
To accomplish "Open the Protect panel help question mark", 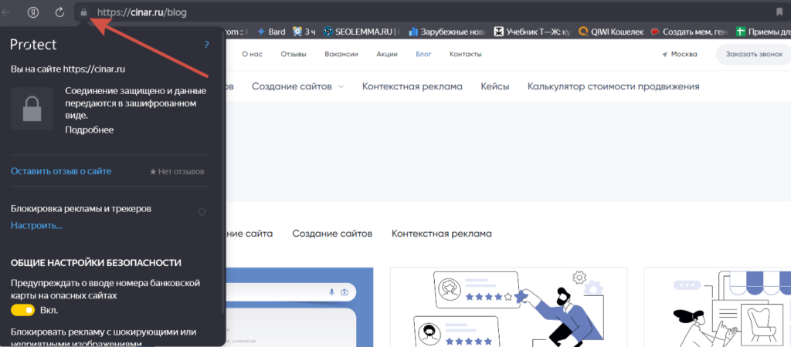I will click(206, 45).
